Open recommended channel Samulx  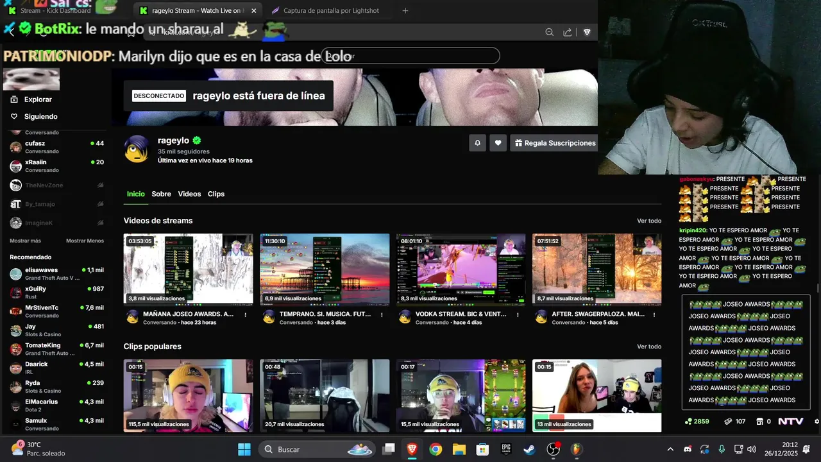(56, 424)
